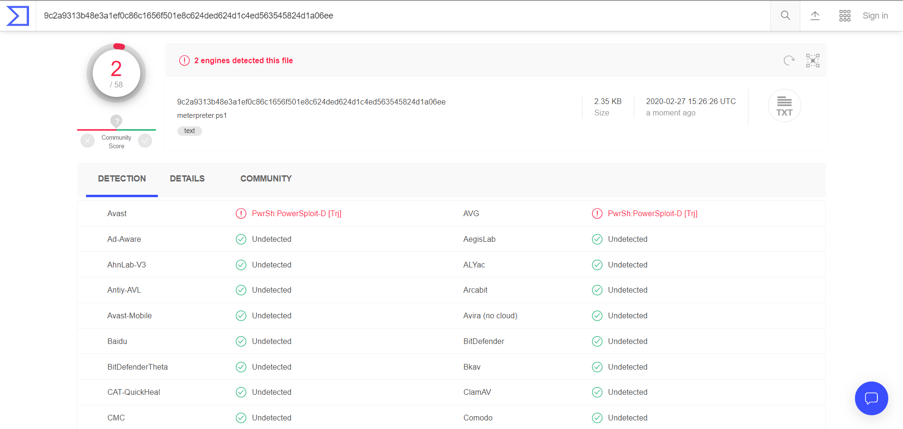Viewport: 903px width, 429px height.
Task: Click 'a moment ago' analysis time
Action: (x=670, y=113)
